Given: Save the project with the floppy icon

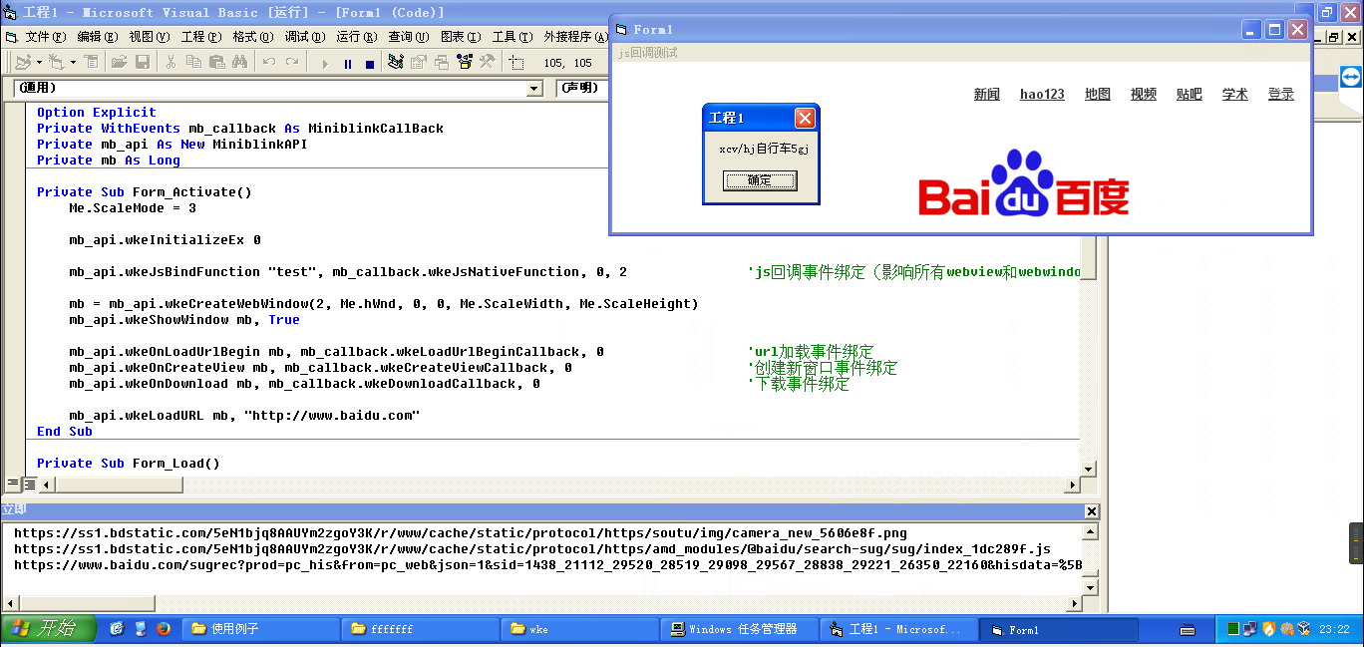Looking at the screenshot, I should click(143, 62).
